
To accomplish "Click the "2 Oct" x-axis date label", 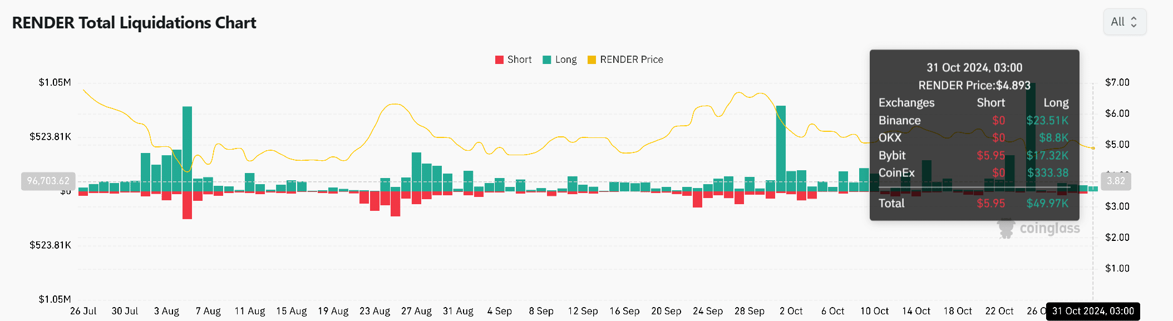I will pyautogui.click(x=791, y=311).
